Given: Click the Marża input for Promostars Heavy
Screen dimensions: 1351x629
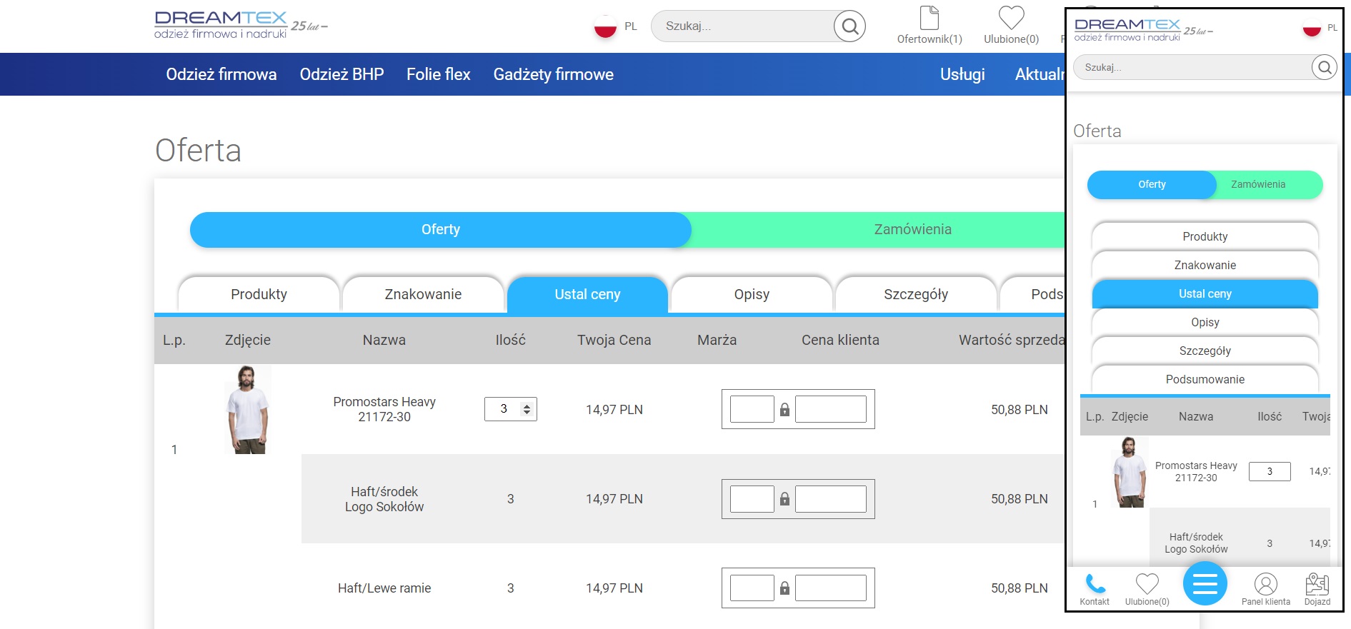Looking at the screenshot, I should click(752, 409).
